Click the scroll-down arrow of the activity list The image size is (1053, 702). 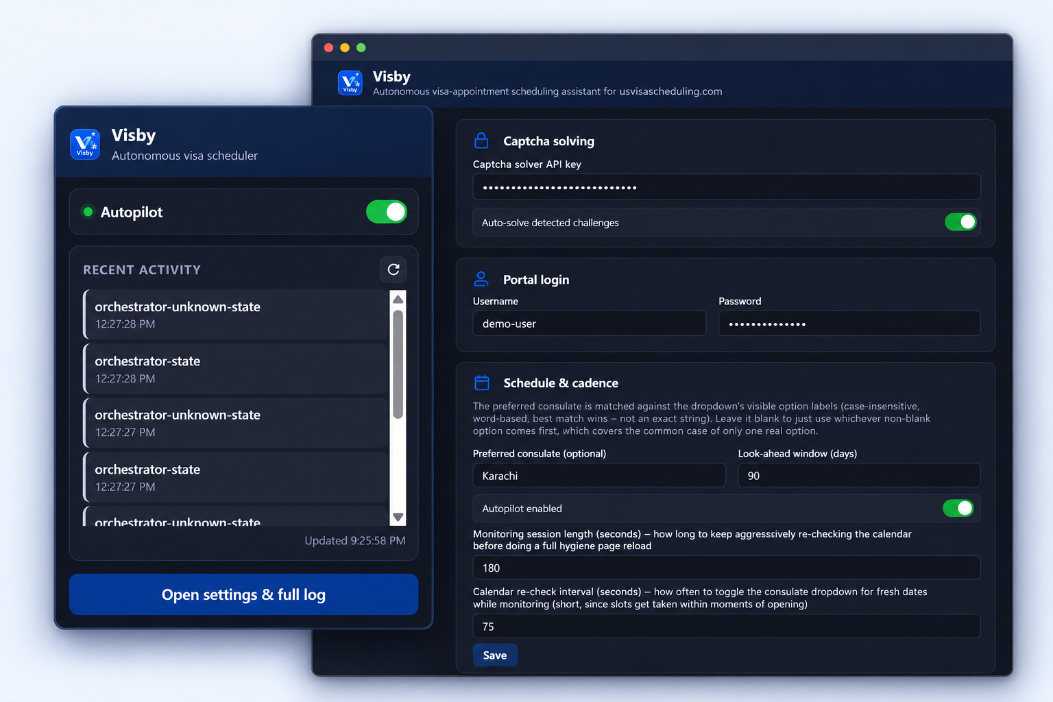click(398, 518)
